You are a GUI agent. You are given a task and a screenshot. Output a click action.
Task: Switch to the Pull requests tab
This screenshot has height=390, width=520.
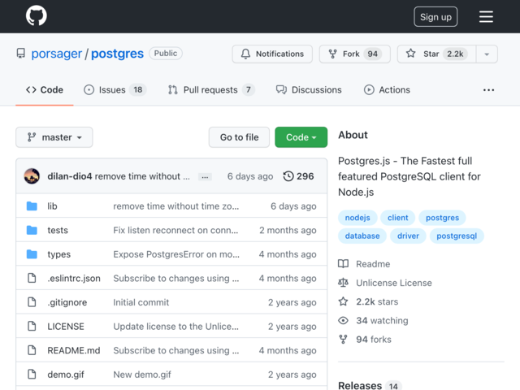[211, 90]
